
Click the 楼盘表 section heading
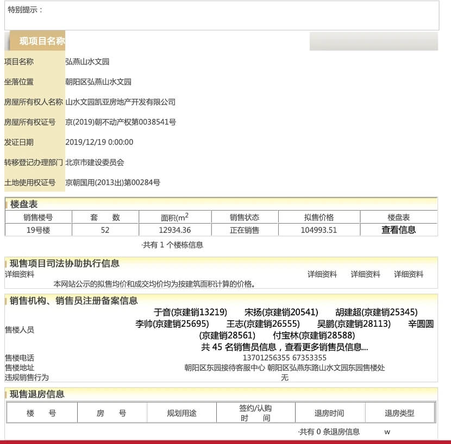[x=24, y=204]
